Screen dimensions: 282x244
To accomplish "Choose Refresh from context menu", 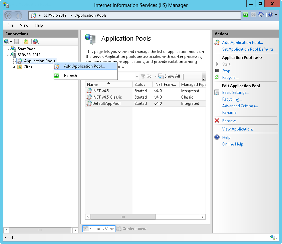I will [x=86, y=76].
